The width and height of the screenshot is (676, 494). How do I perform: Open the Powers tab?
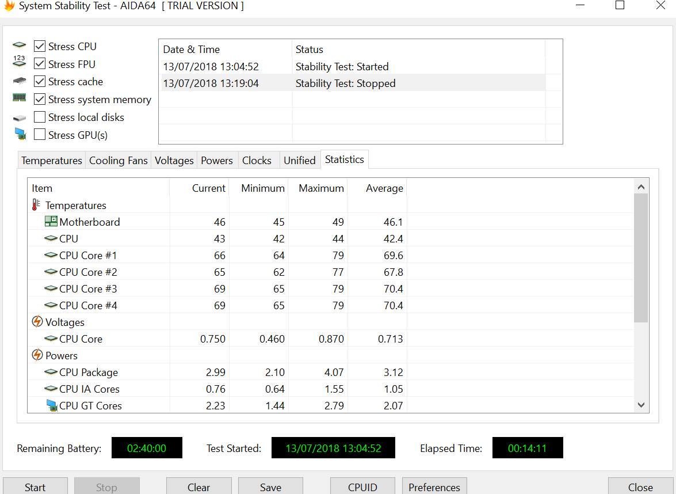pyautogui.click(x=216, y=161)
